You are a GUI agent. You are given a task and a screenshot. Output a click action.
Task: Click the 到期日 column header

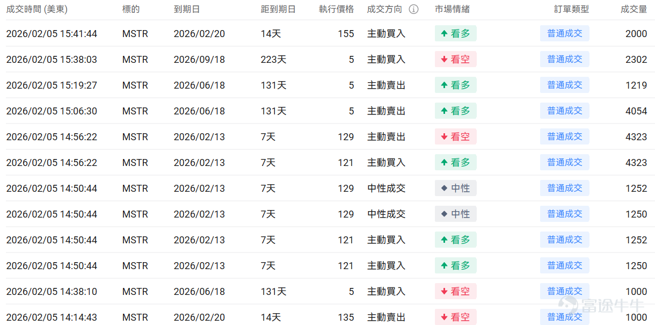click(187, 9)
